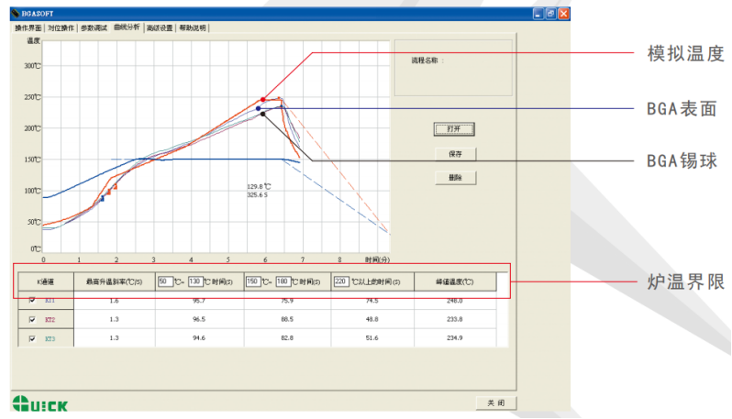Maximize the BGASOFT window
This screenshot has height=419, width=732.
[550, 15]
